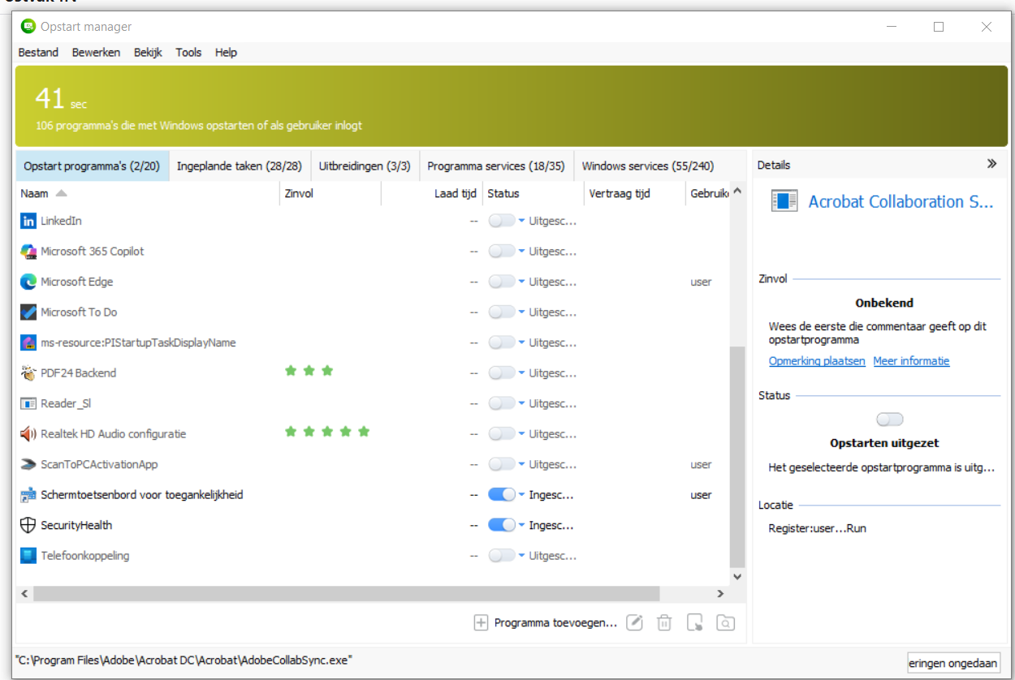This screenshot has height=680, width=1015.
Task: Open the Help menu
Action: coord(226,52)
